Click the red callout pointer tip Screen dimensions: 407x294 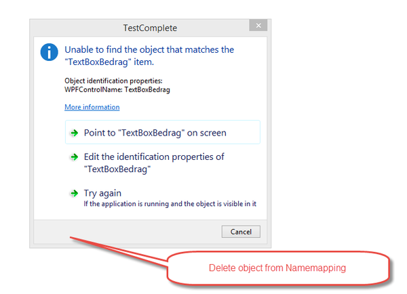(x=70, y=237)
